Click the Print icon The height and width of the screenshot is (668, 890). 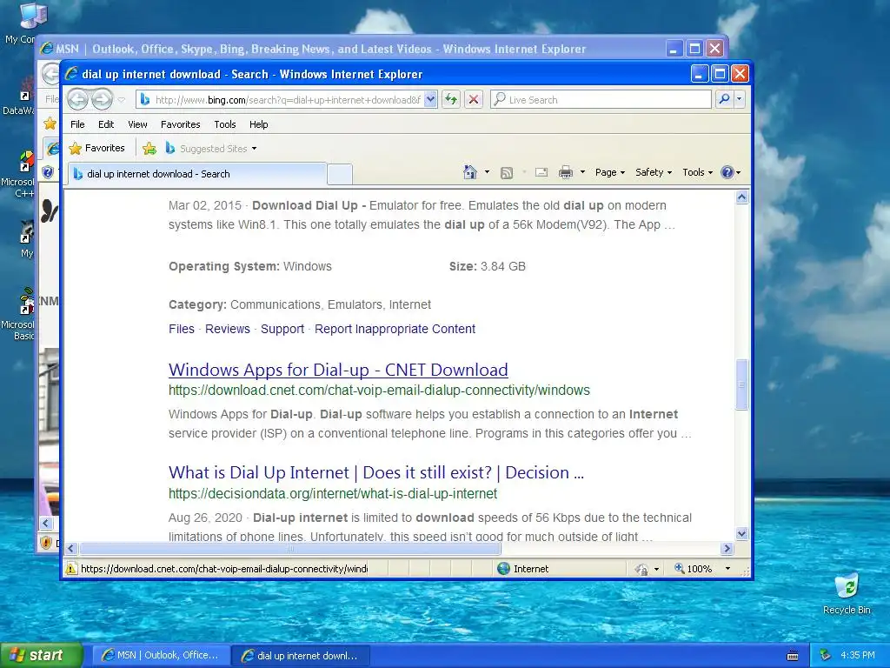(x=566, y=172)
